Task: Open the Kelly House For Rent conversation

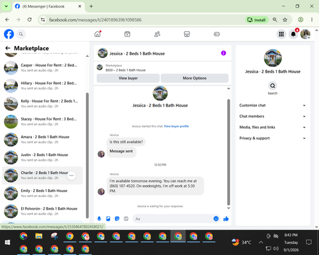Action: click(x=43, y=104)
